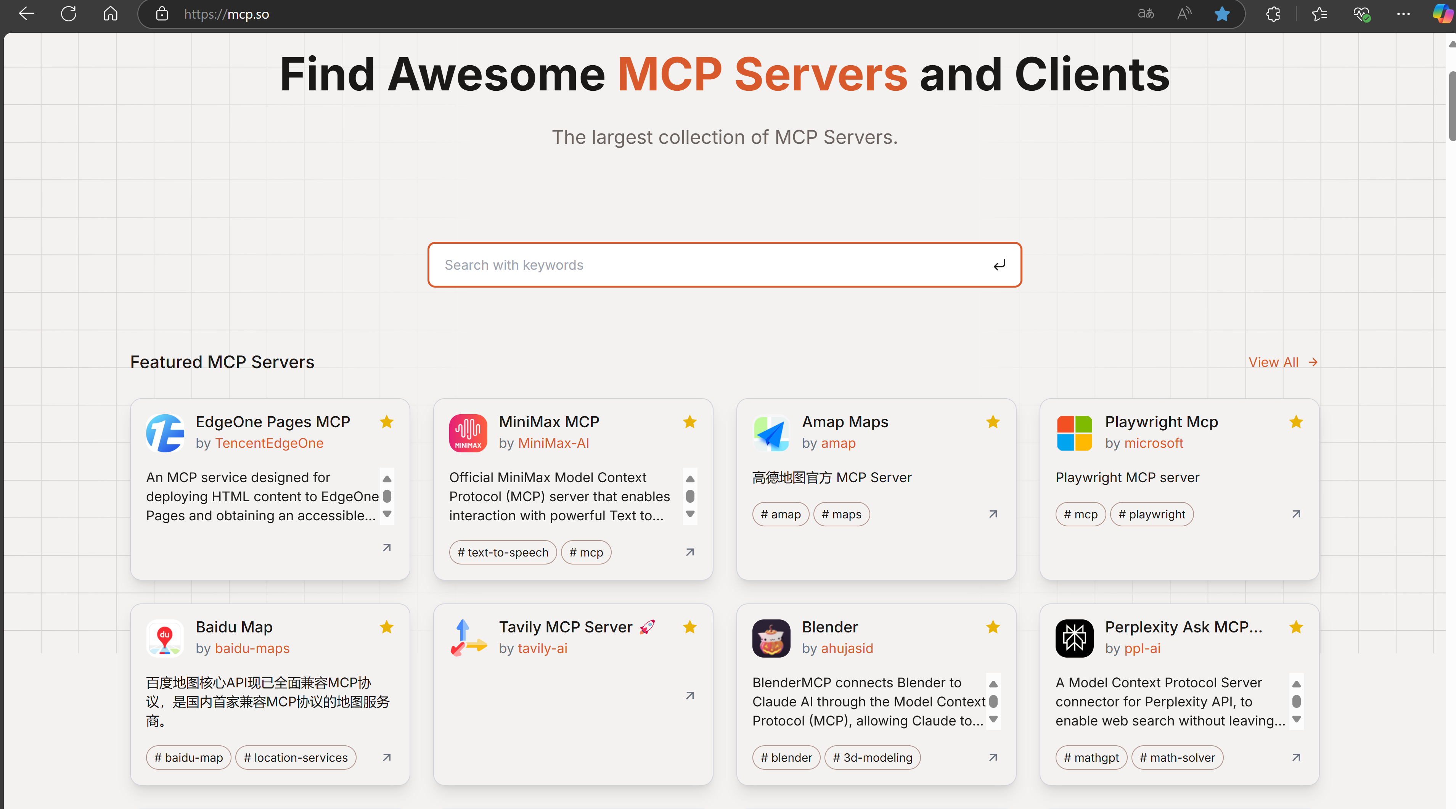Image resolution: width=1456 pixels, height=809 pixels.
Task: Open the Tavily MCP Server logo
Action: (x=468, y=638)
